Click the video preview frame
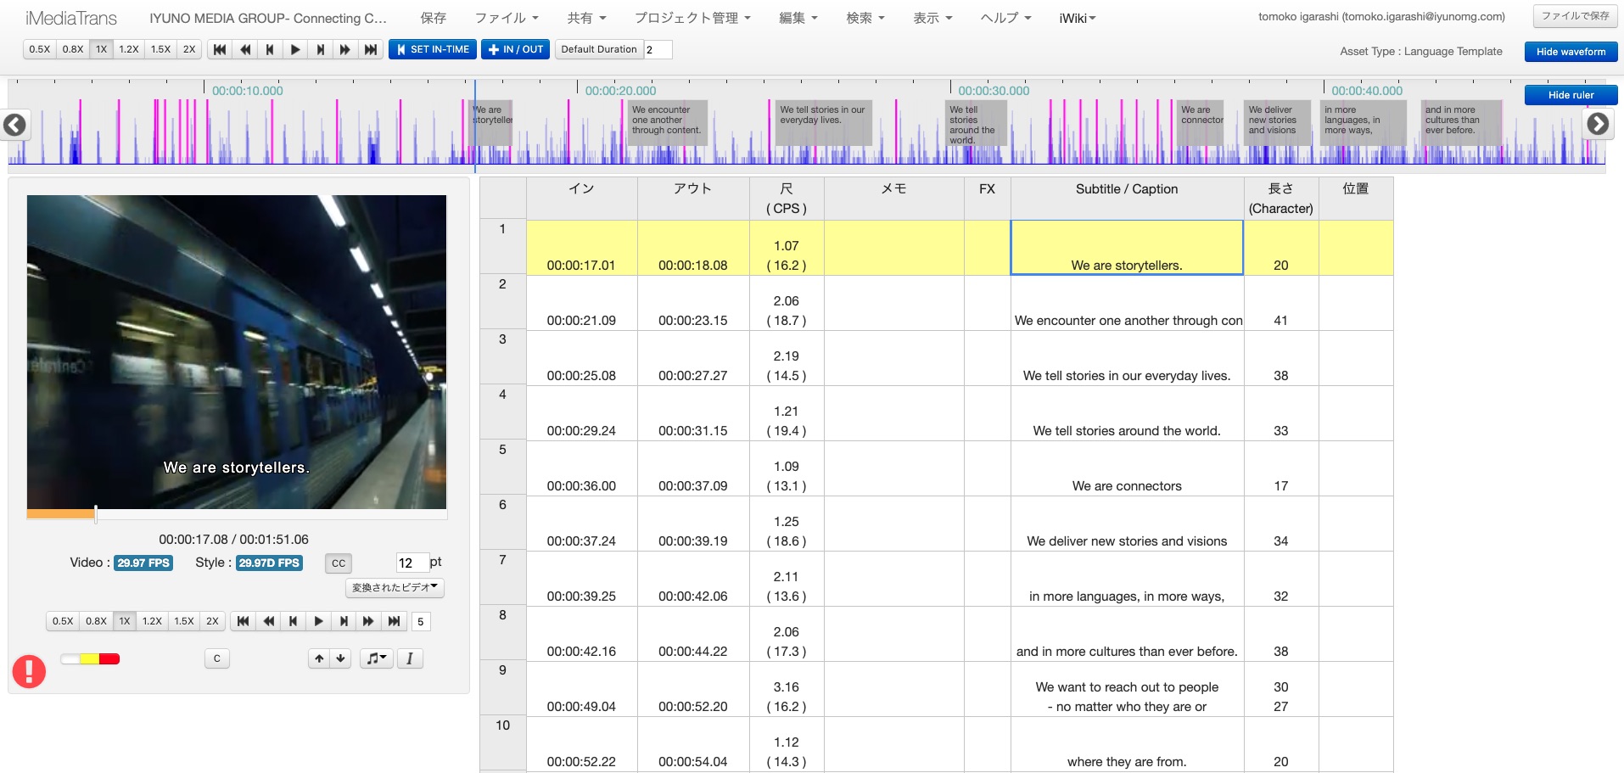Image resolution: width=1624 pixels, height=773 pixels. (x=237, y=352)
